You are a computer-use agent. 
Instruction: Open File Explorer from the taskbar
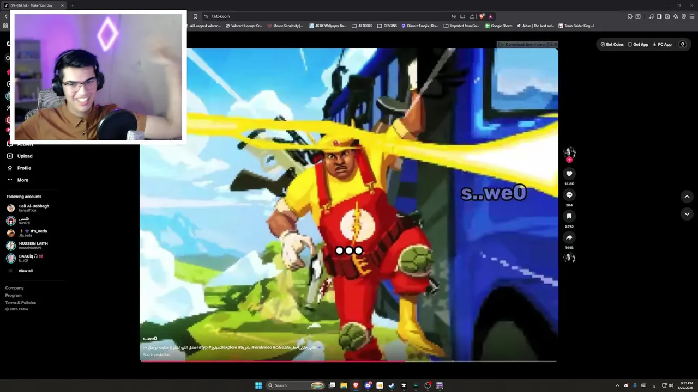(x=344, y=385)
